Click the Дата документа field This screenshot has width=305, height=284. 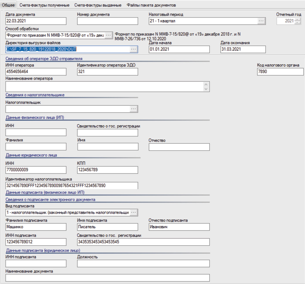point(36,21)
